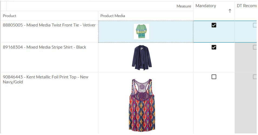Select product 89168304 Mixed Media Stripe Shirt
The image size is (258, 135).
tap(44, 47)
